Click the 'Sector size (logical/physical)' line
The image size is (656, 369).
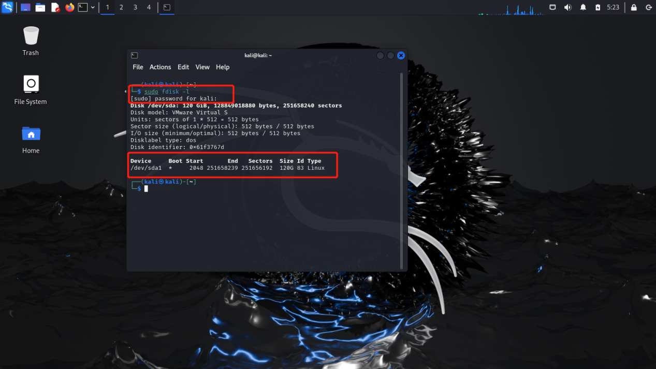[x=222, y=126]
